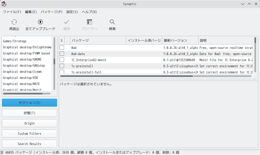The height and width of the screenshot is (155, 260).
Task: Open Custom Filters view
Action: (x=30, y=134)
